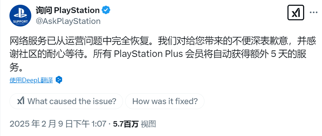Select the "What caused the issue?" suggestion
The image size is (322, 136).
point(66,101)
